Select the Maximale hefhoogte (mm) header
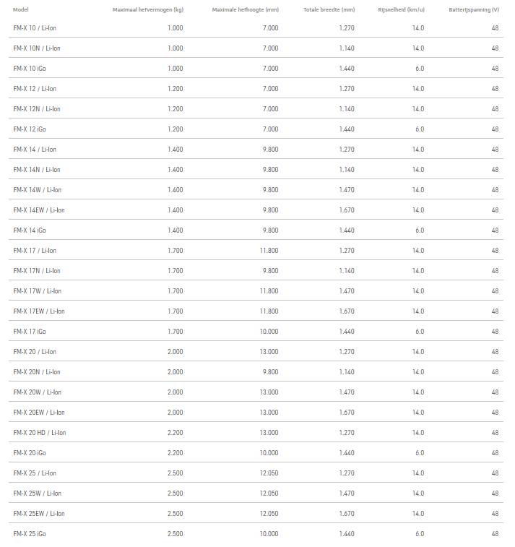This screenshot has height=547, width=515. [x=245, y=10]
